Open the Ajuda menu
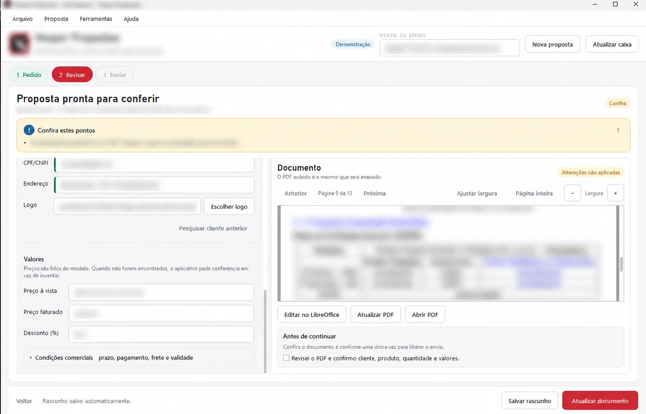The width and height of the screenshot is (646, 414). (x=131, y=19)
